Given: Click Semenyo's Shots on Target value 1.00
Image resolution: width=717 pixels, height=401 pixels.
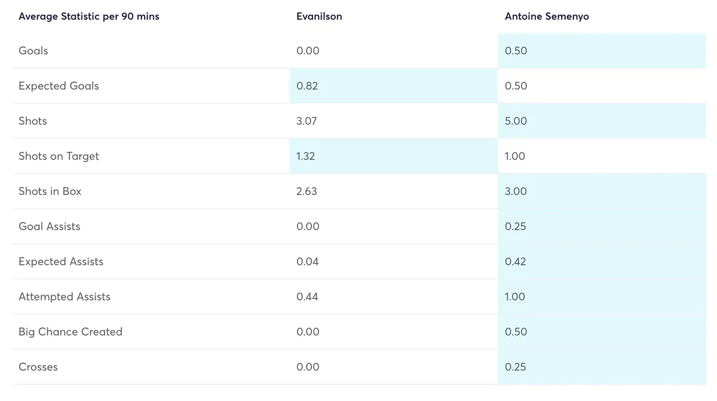Looking at the screenshot, I should point(515,156).
